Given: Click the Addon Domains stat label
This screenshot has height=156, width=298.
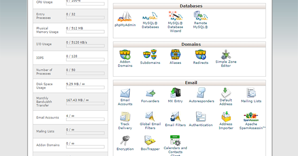Looking at the screenshot, I should coord(48,145).
